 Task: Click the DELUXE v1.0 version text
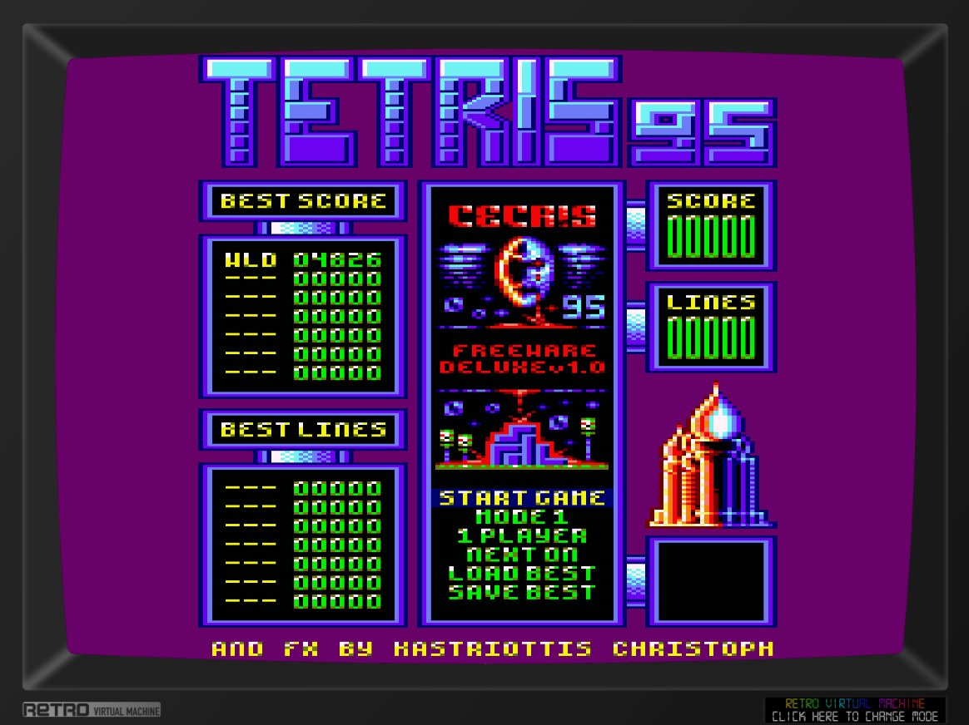tap(523, 367)
